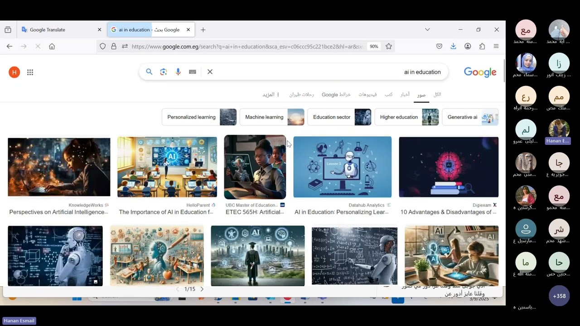This screenshot has width=580, height=326.
Task: Open the فيديوهات videos tab
Action: (x=367, y=95)
